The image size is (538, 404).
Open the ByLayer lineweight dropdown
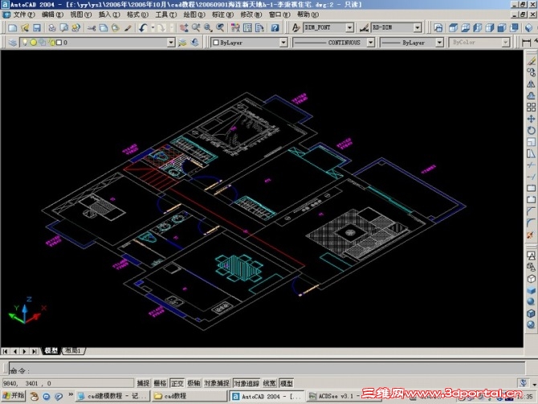tap(439, 43)
